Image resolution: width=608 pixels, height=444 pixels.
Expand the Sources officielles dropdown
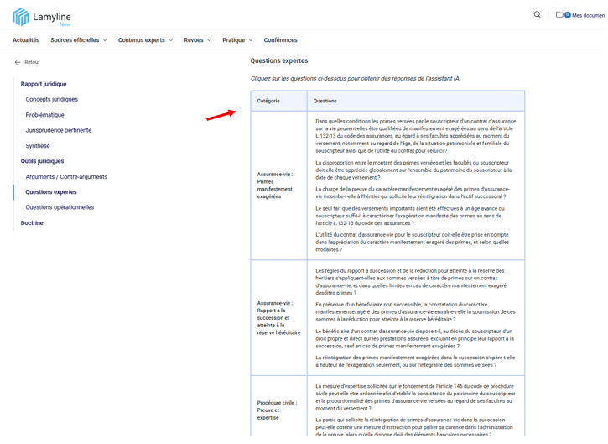coord(78,40)
